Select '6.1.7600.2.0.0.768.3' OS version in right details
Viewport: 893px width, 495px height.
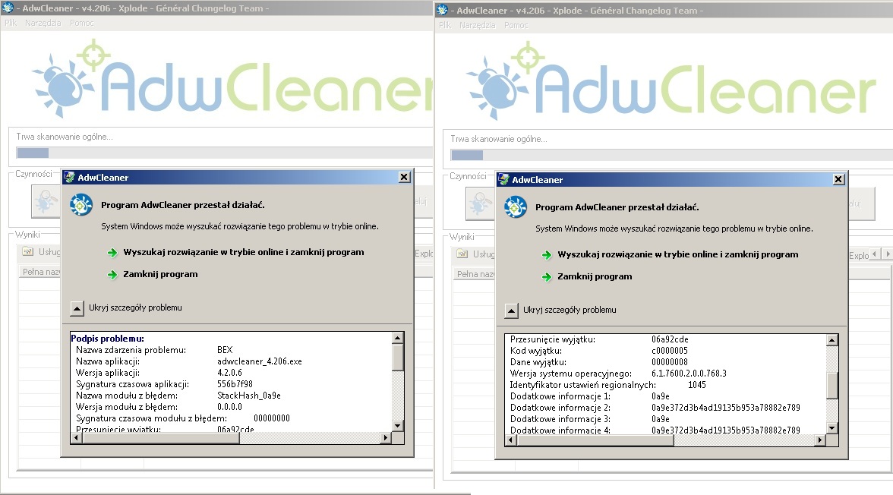(689, 373)
